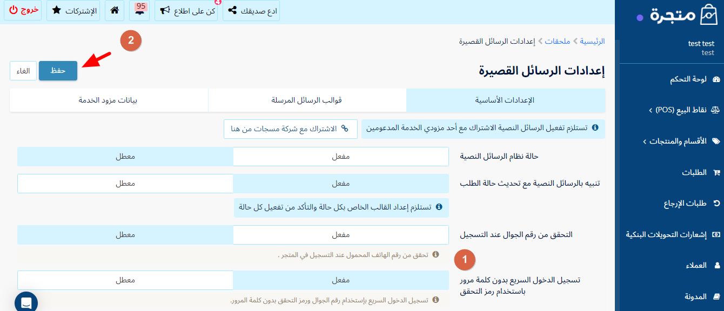Click the power icon on خروج
This screenshot has width=724, height=311.
[13, 10]
